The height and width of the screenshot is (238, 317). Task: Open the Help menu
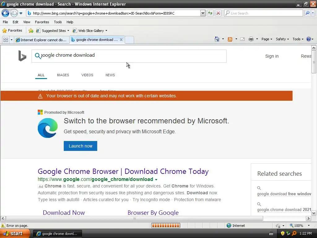coord(70,22)
